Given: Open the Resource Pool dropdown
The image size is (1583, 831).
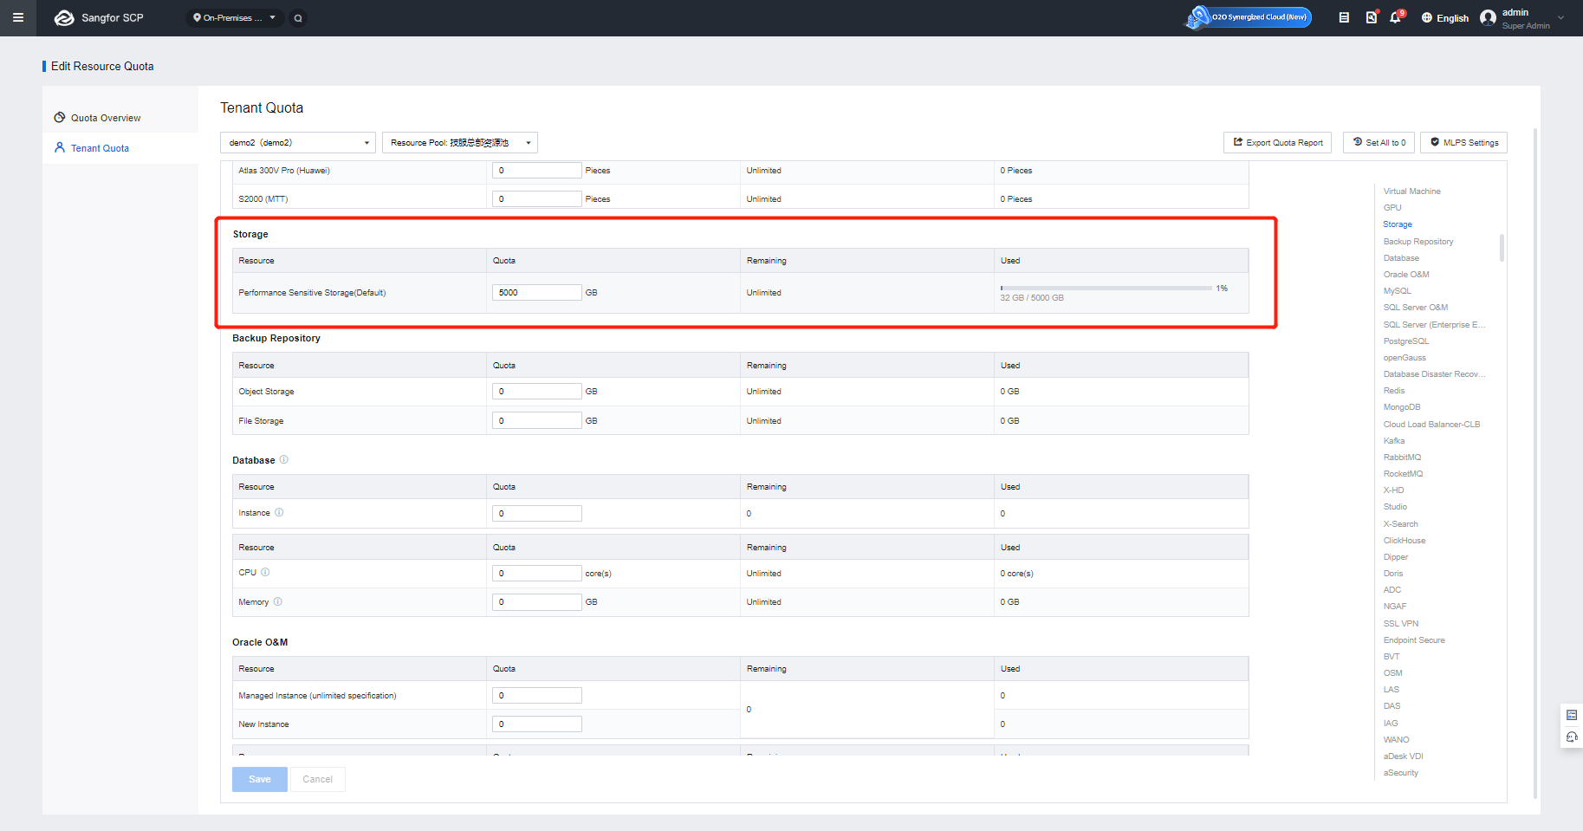Looking at the screenshot, I should [x=460, y=143].
